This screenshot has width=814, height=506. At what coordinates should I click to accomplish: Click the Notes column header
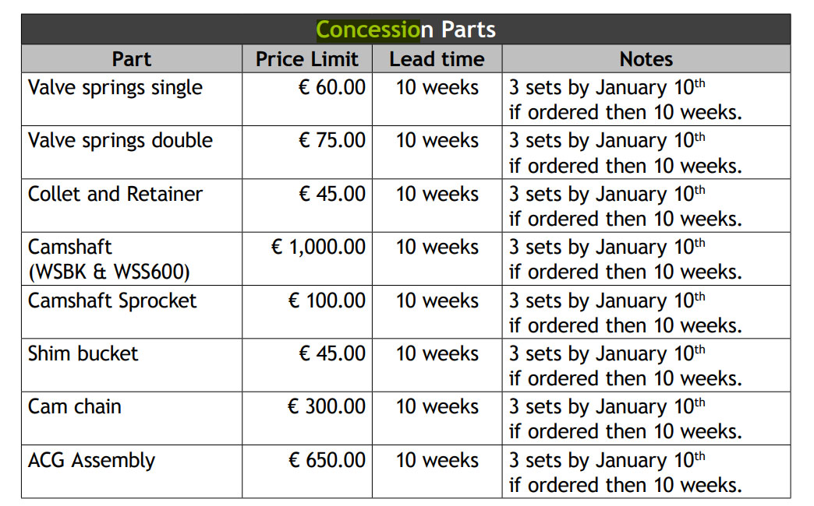pyautogui.click(x=646, y=58)
